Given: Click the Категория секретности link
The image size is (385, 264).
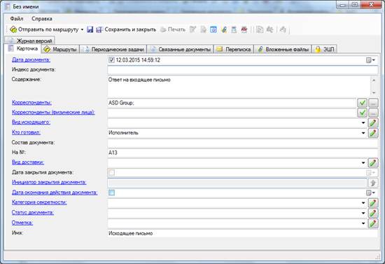Looking at the screenshot, I should pos(39,202).
